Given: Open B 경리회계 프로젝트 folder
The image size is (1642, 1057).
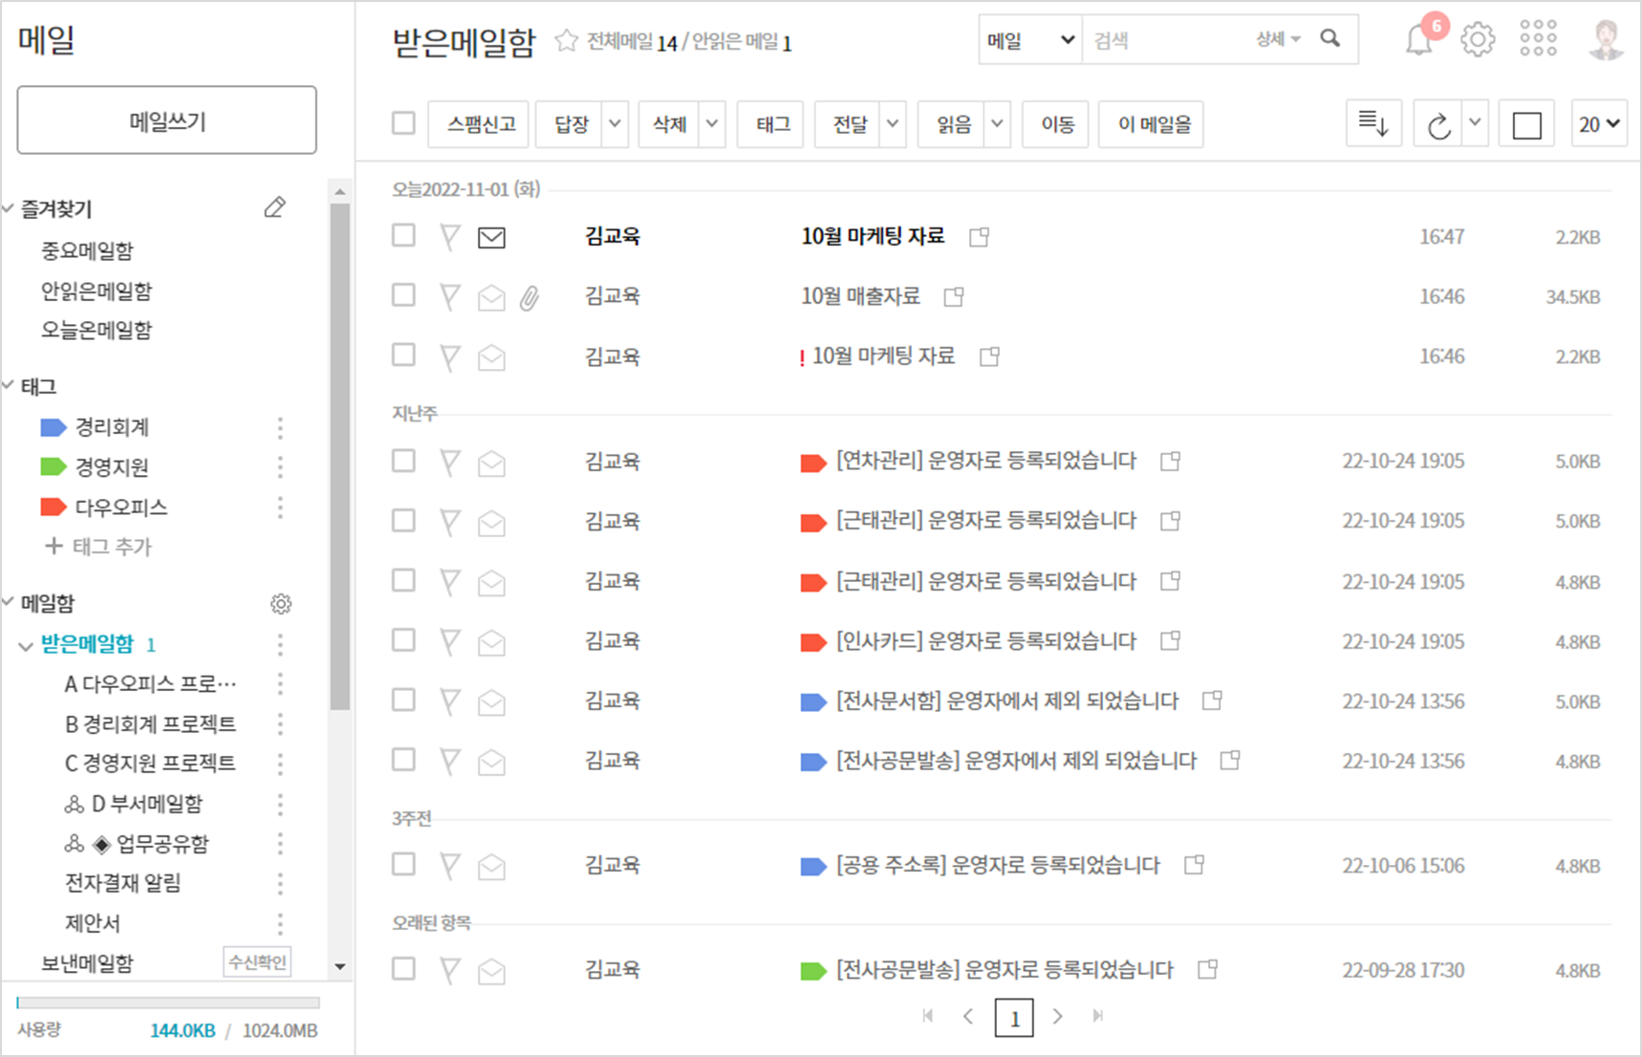Looking at the screenshot, I should click(150, 724).
